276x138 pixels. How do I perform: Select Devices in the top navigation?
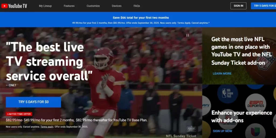[117, 6]
